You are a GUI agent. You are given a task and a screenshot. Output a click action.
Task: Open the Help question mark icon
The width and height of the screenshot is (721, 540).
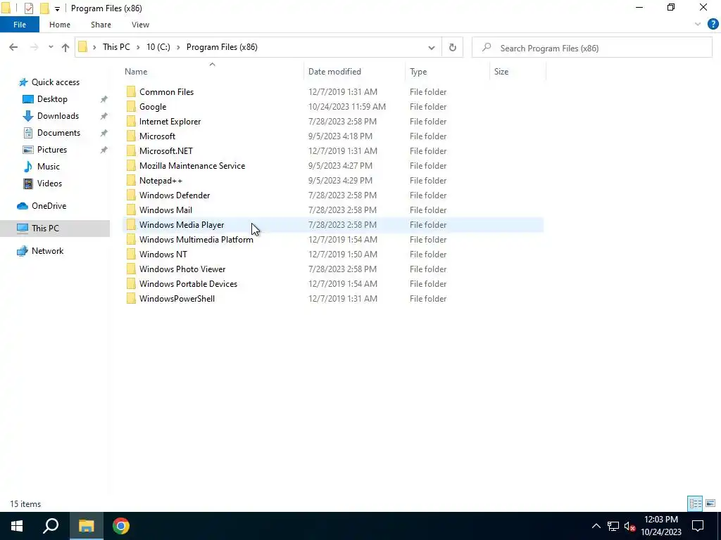tap(713, 25)
